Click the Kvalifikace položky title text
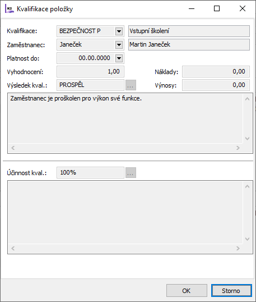The image size is (256, 302). pyautogui.click(x=45, y=9)
